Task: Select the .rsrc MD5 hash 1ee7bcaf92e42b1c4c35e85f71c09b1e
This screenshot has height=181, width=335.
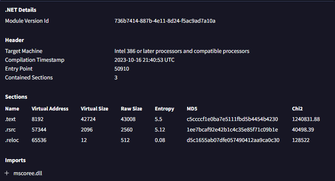Action: (x=232, y=130)
